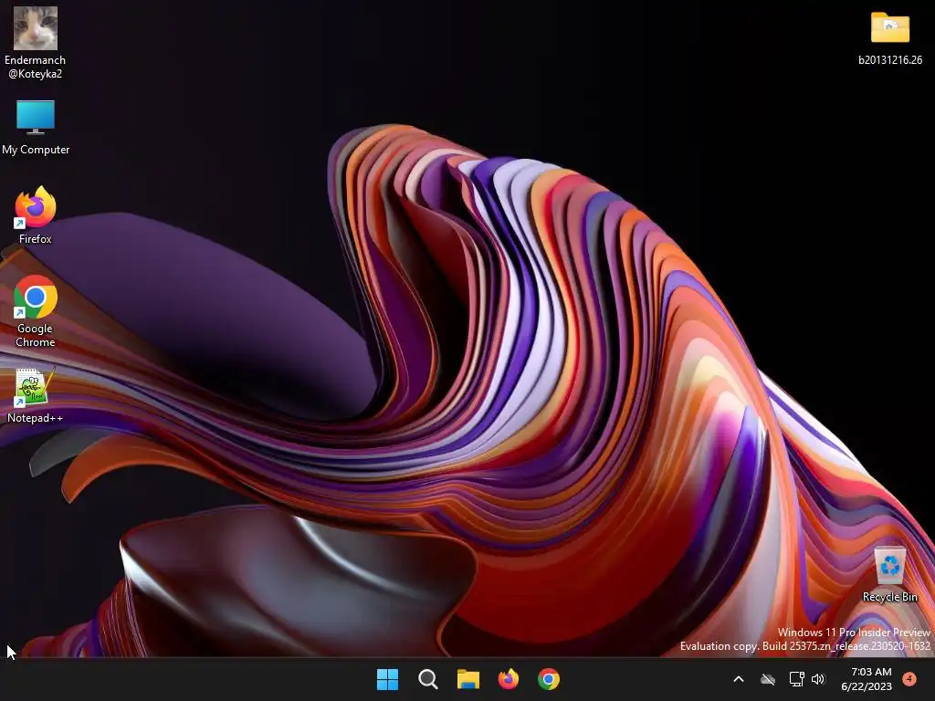Open network status tray icon

click(x=796, y=679)
